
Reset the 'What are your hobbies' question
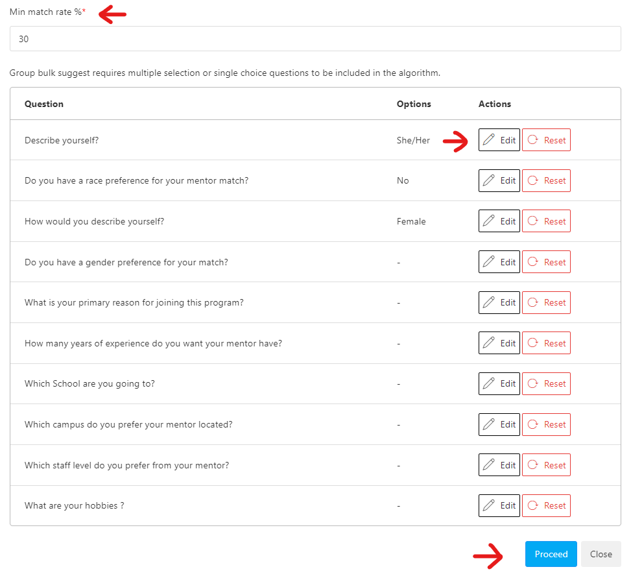[546, 505]
